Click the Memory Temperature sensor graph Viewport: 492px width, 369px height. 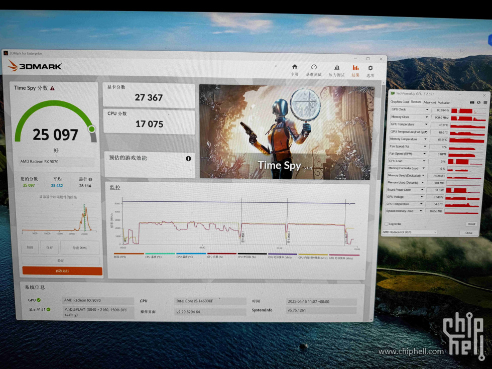pos(466,140)
